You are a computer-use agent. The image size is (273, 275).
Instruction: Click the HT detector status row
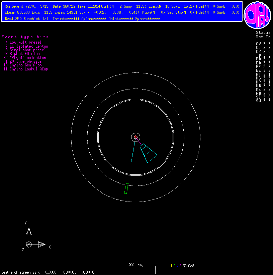(x=263, y=74)
